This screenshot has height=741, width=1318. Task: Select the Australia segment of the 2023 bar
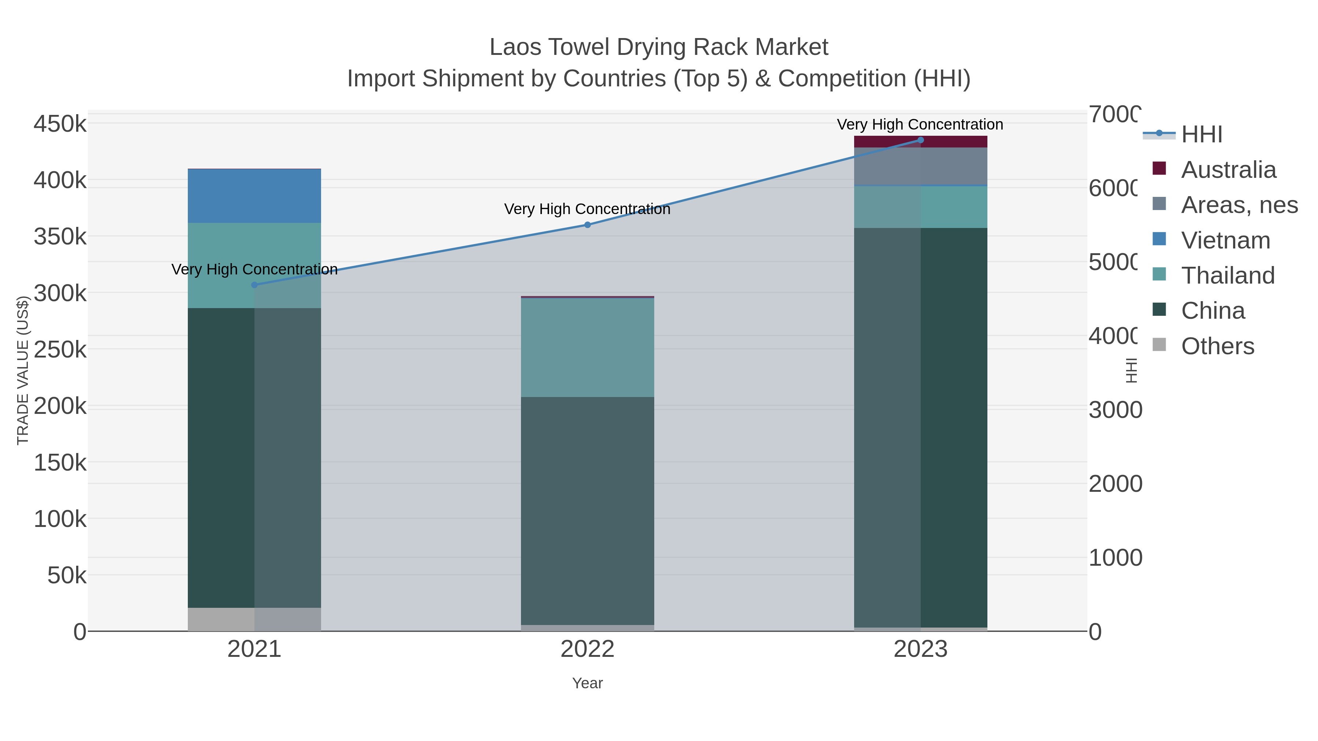coord(920,142)
